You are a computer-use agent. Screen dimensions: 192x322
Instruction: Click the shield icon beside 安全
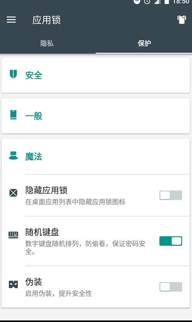pos(13,74)
